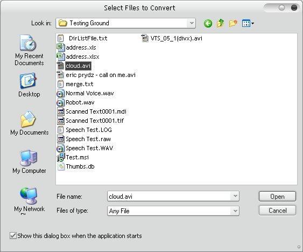303x252 pixels.
Task: Select the file name Scanned Text0001.mdi
Action: click(x=96, y=111)
